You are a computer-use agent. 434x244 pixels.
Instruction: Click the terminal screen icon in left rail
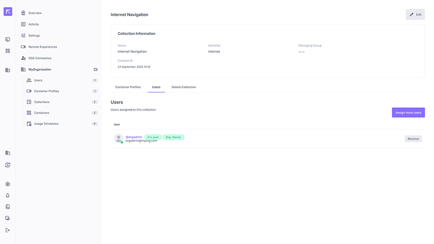tap(7, 39)
